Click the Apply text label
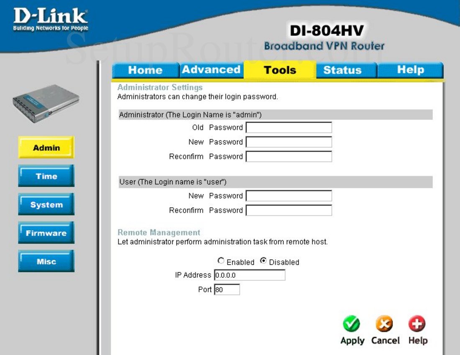 pyautogui.click(x=353, y=341)
